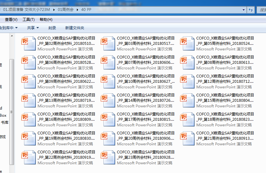Select PowerPoint icon of 第03周例会材料_20180517 file
Viewport: 266px width, 173px height.
pyautogui.click(x=108, y=44)
